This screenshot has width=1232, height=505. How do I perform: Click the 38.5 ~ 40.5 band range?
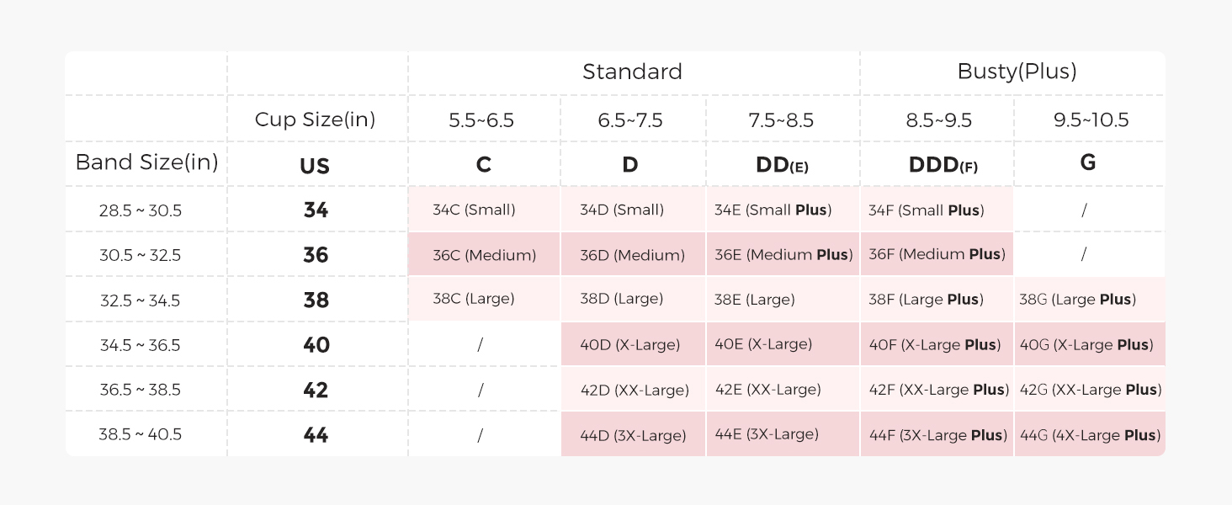tap(140, 435)
